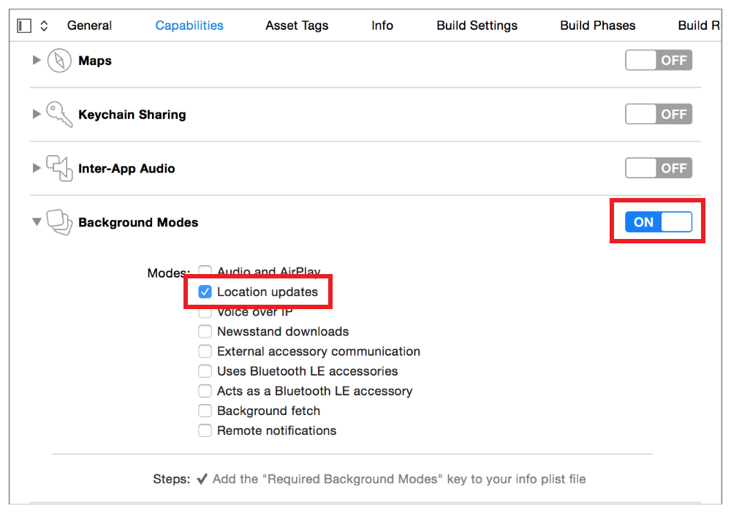Click the checkmark icon next to Steps
Screen dimensions: 731x513
(202, 479)
